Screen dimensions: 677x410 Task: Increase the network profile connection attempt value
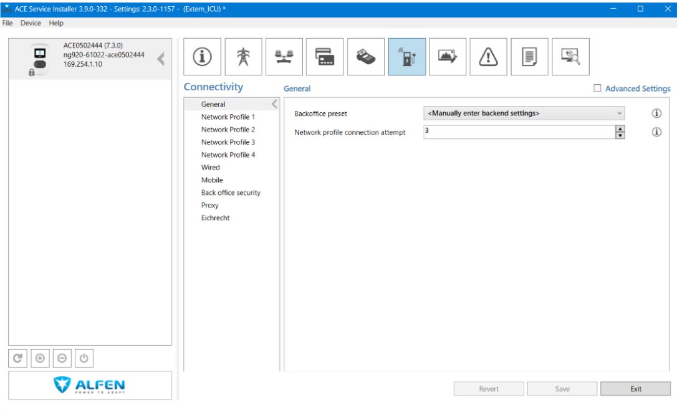pyautogui.click(x=620, y=129)
